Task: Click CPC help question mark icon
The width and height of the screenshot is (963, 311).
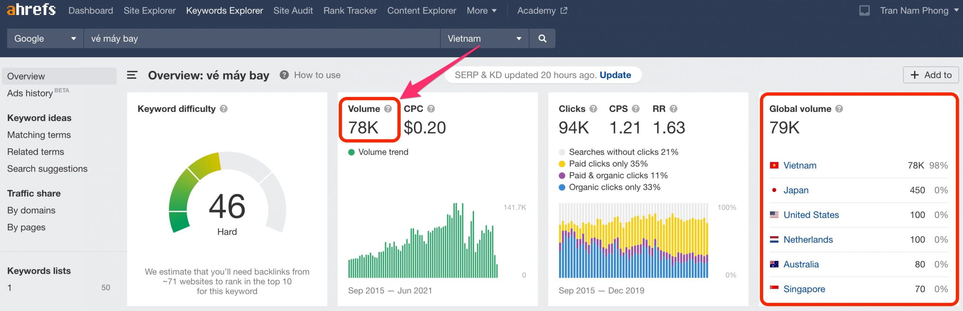Action: (x=431, y=109)
